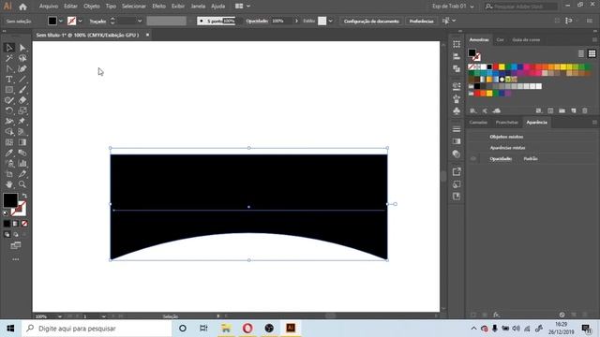Select the Hand tool
The image size is (600, 337).
[9, 184]
